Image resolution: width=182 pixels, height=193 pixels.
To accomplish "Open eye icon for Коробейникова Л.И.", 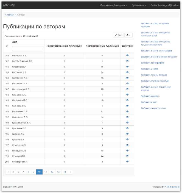I will (127, 61).
